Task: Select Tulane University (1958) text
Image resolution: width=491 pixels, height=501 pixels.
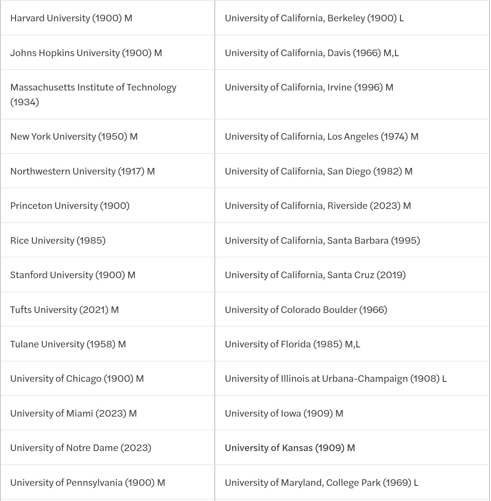Action: pyautogui.click(x=68, y=344)
